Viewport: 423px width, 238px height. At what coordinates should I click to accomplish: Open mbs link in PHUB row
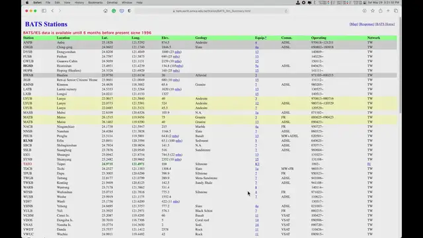[x=175, y=136]
